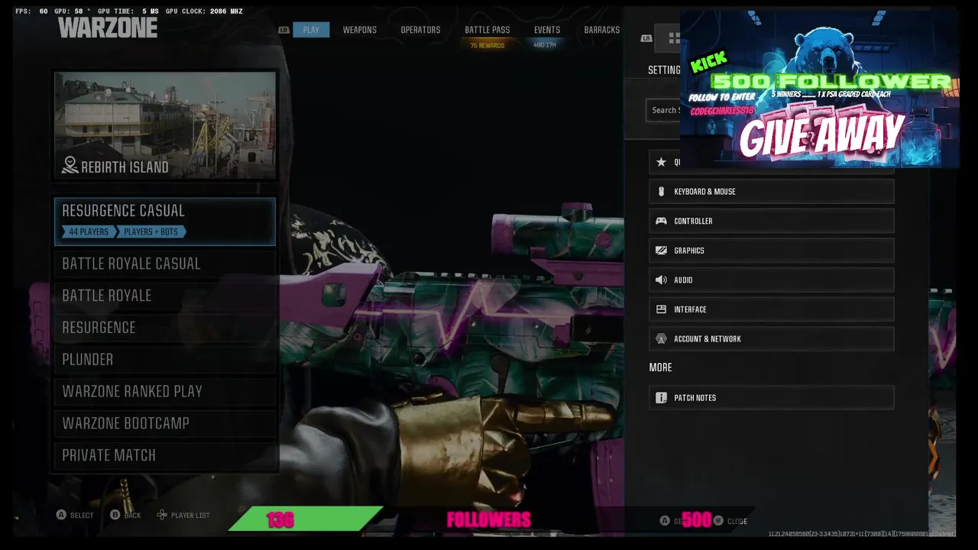Click the Graphics settings icon
This screenshot has width=978, height=550.
[661, 251]
